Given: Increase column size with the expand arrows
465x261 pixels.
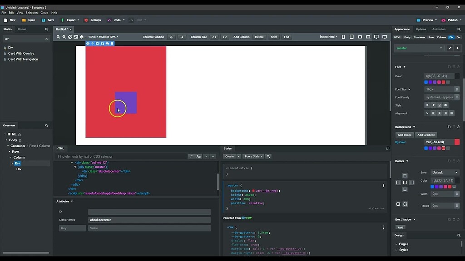Looking at the screenshot, I should point(214,37).
